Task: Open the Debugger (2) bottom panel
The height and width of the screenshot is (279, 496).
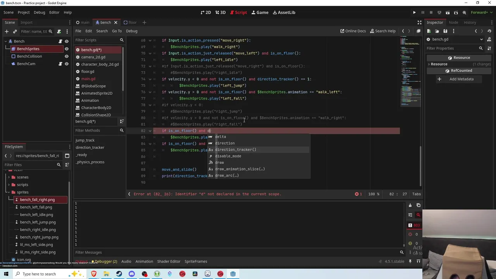Action: click(103, 262)
